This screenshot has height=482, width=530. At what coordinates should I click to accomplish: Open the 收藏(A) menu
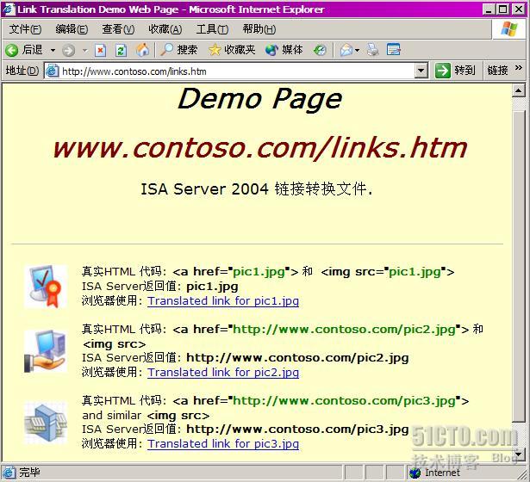click(165, 29)
